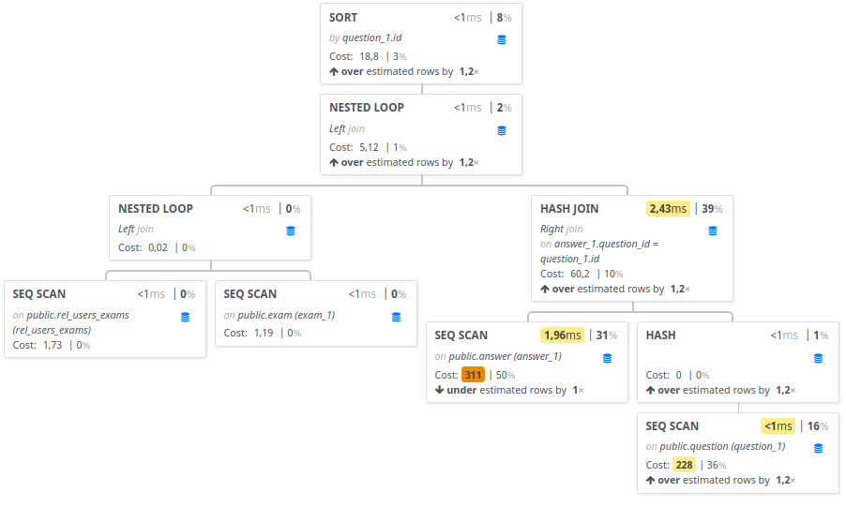Click database icon in public.question SEQ SCAN
Viewport: 846px width, 507px height.
818,448
